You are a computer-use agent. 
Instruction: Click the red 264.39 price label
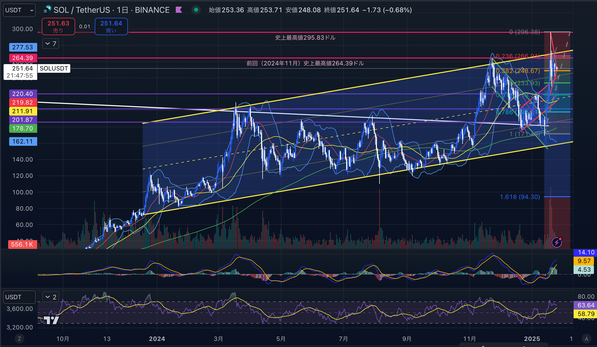[x=23, y=58]
